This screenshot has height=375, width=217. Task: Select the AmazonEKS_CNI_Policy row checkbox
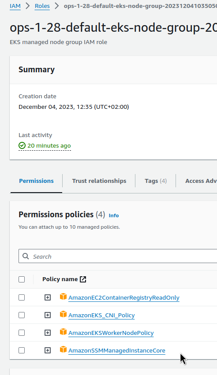tap(22, 315)
